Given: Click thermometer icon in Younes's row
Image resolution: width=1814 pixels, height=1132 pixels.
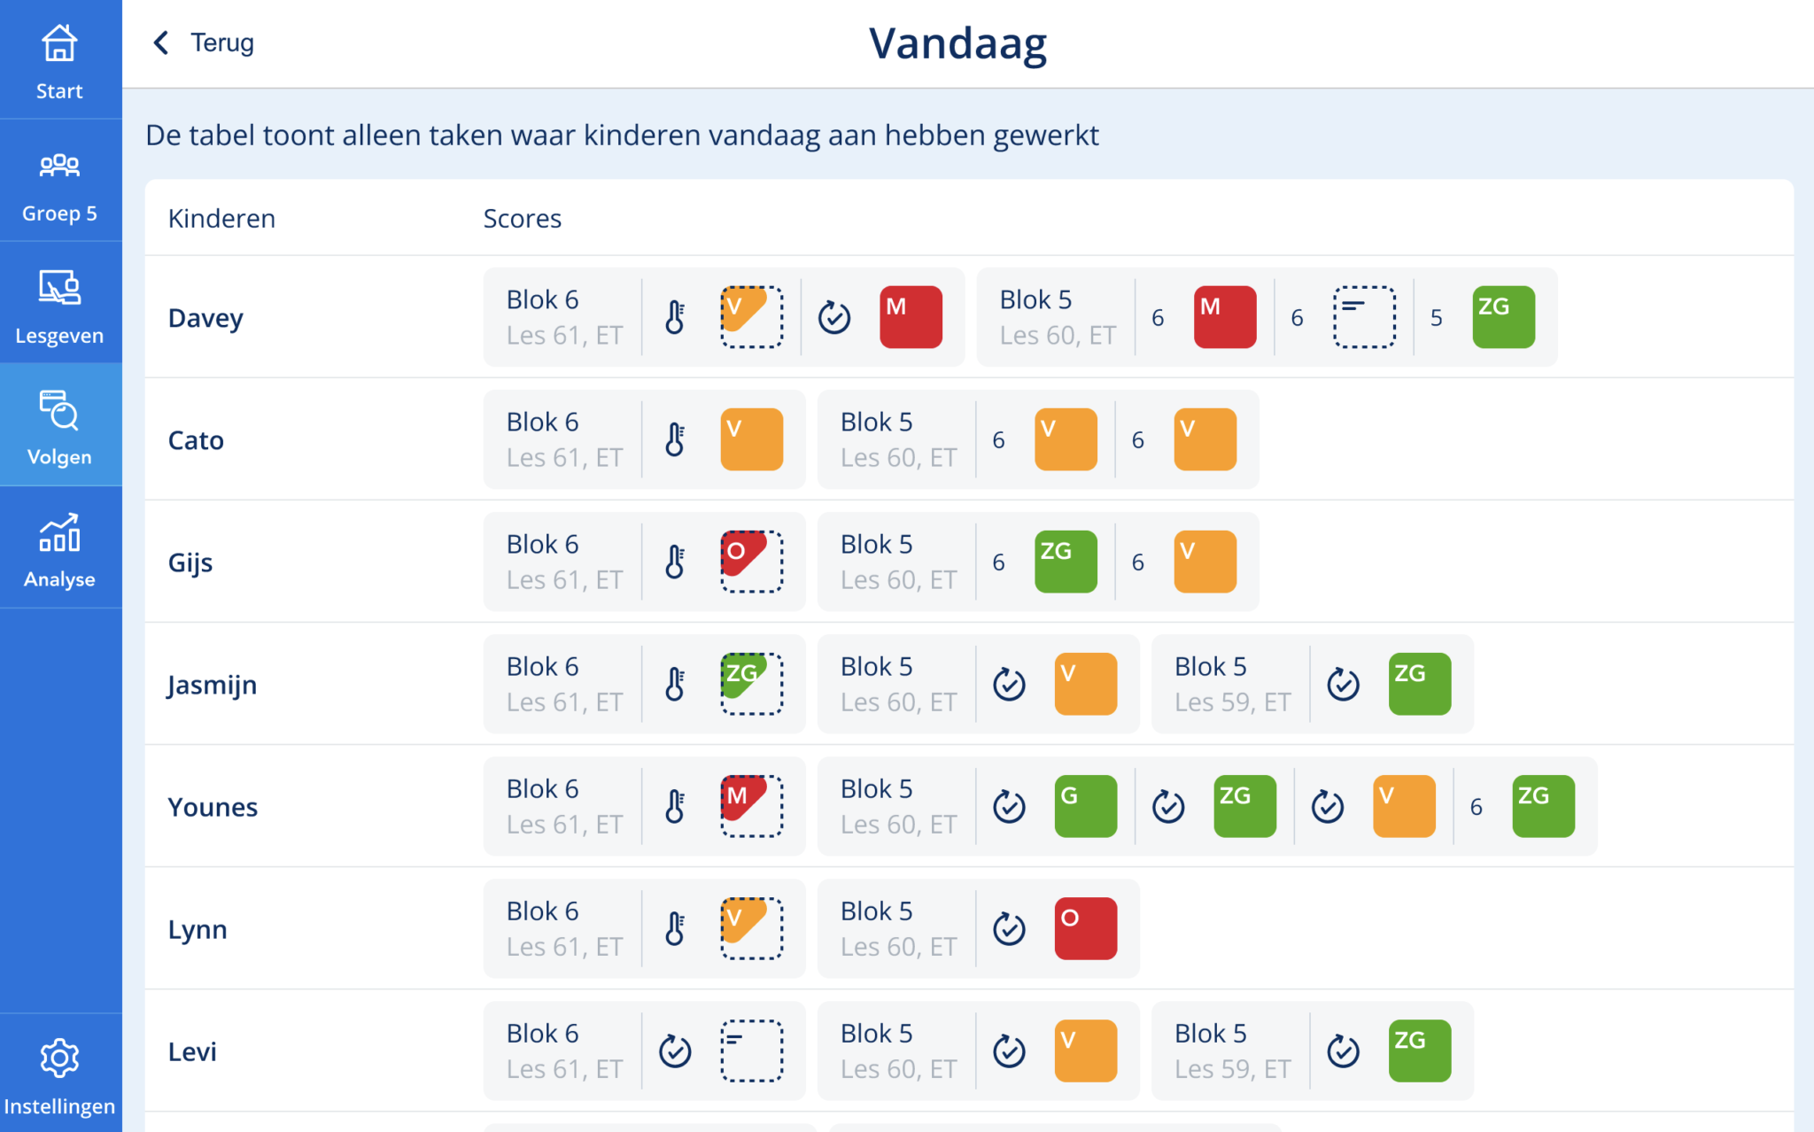Looking at the screenshot, I should point(675,806).
